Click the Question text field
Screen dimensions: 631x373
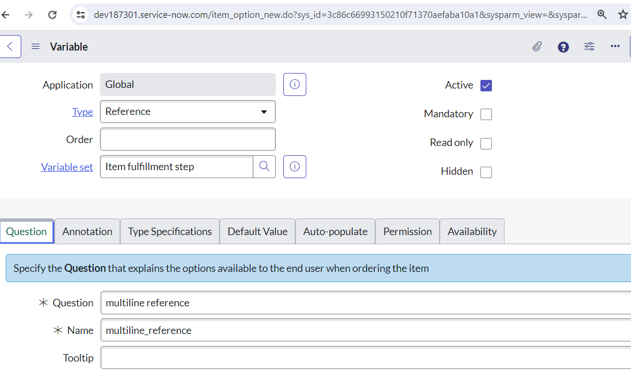coord(366,302)
